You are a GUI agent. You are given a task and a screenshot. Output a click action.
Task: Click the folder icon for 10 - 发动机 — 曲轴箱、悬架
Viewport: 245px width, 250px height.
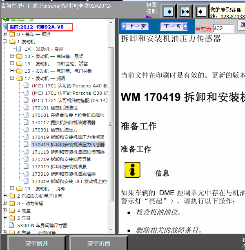point(19,56)
